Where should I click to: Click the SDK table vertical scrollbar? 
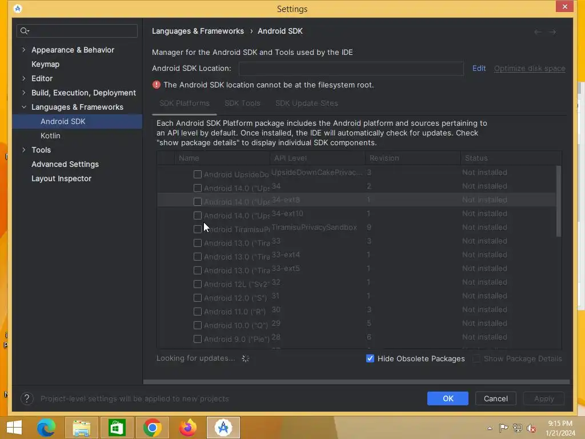559,201
